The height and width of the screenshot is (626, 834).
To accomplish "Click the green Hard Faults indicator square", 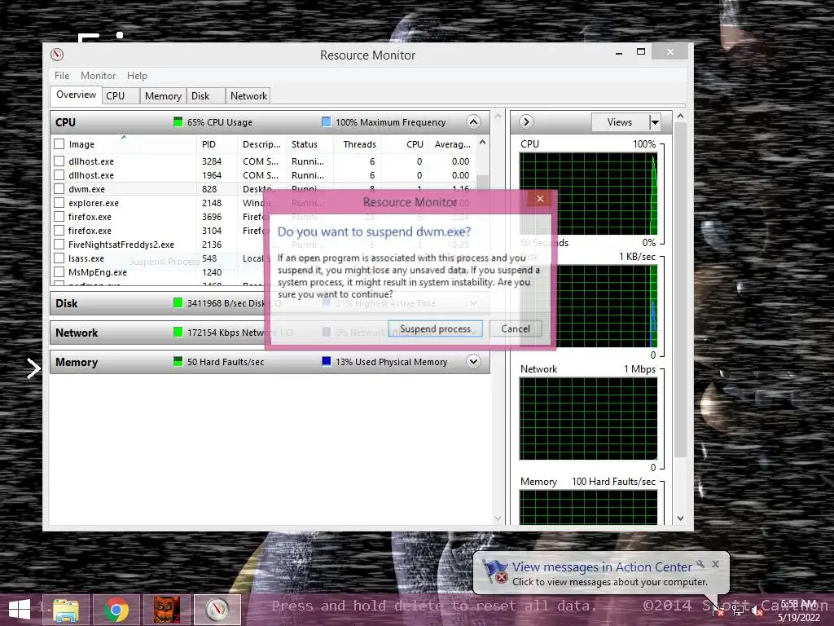I will (x=178, y=361).
